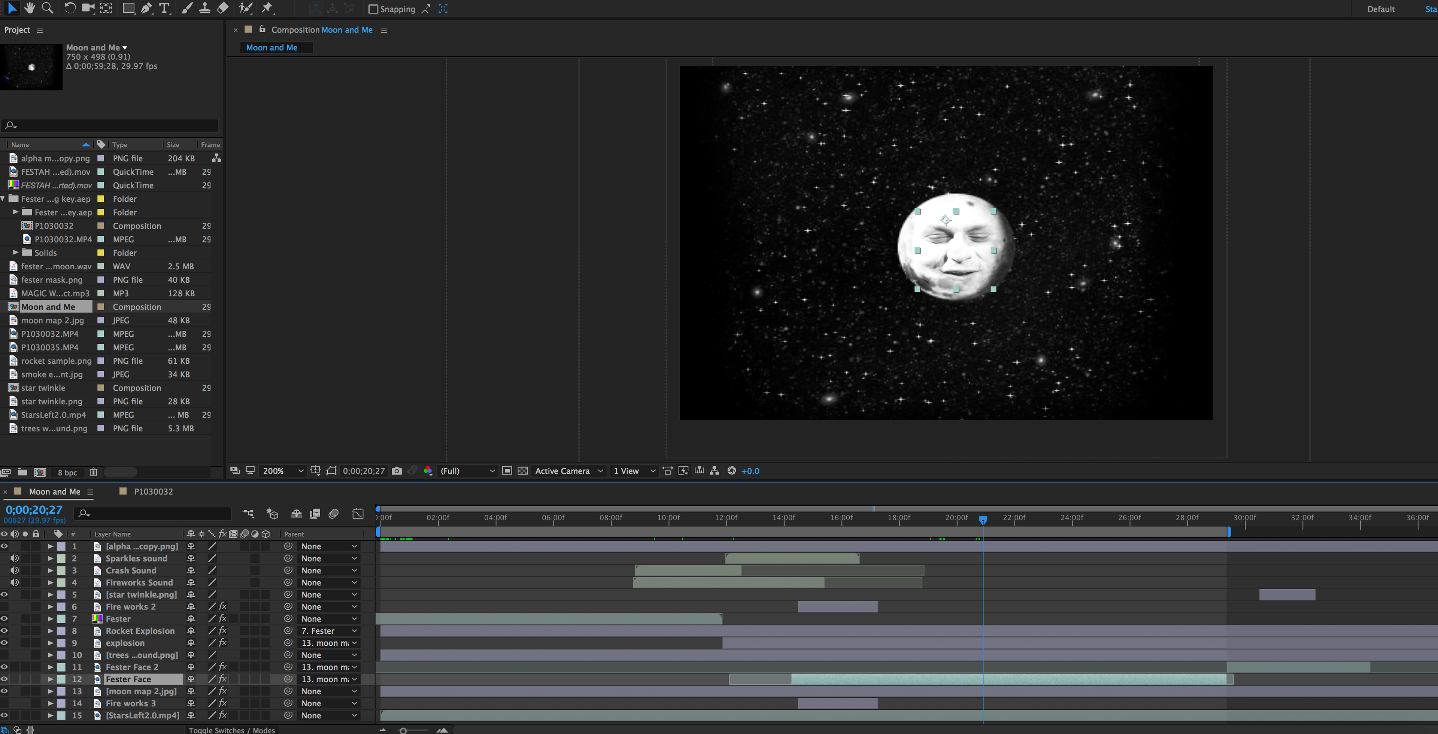Hide the Fester layer with eye icon
Viewport: 1438px width, 734px height.
4,618
